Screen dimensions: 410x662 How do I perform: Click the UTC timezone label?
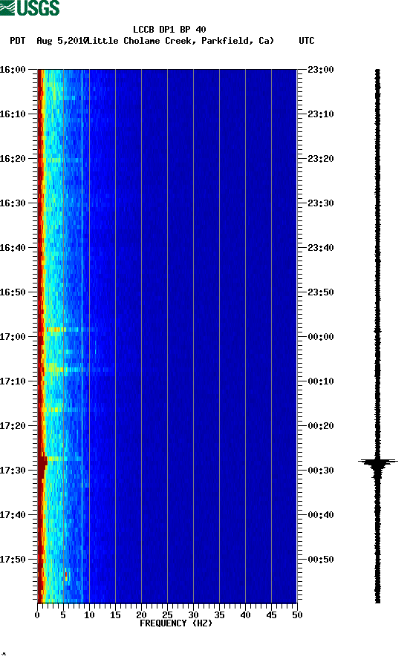pos(307,41)
